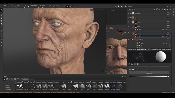Remove the Brushes filter tag in shelf
The width and height of the screenshot is (175, 98).
(x=28, y=79)
